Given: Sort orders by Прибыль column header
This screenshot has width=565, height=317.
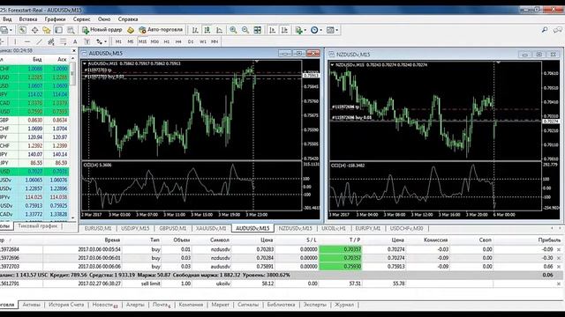Looking at the screenshot, I should 549,240.
